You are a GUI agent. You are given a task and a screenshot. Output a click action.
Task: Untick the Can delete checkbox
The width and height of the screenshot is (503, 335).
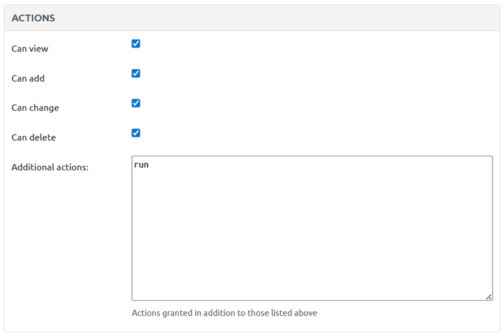136,133
